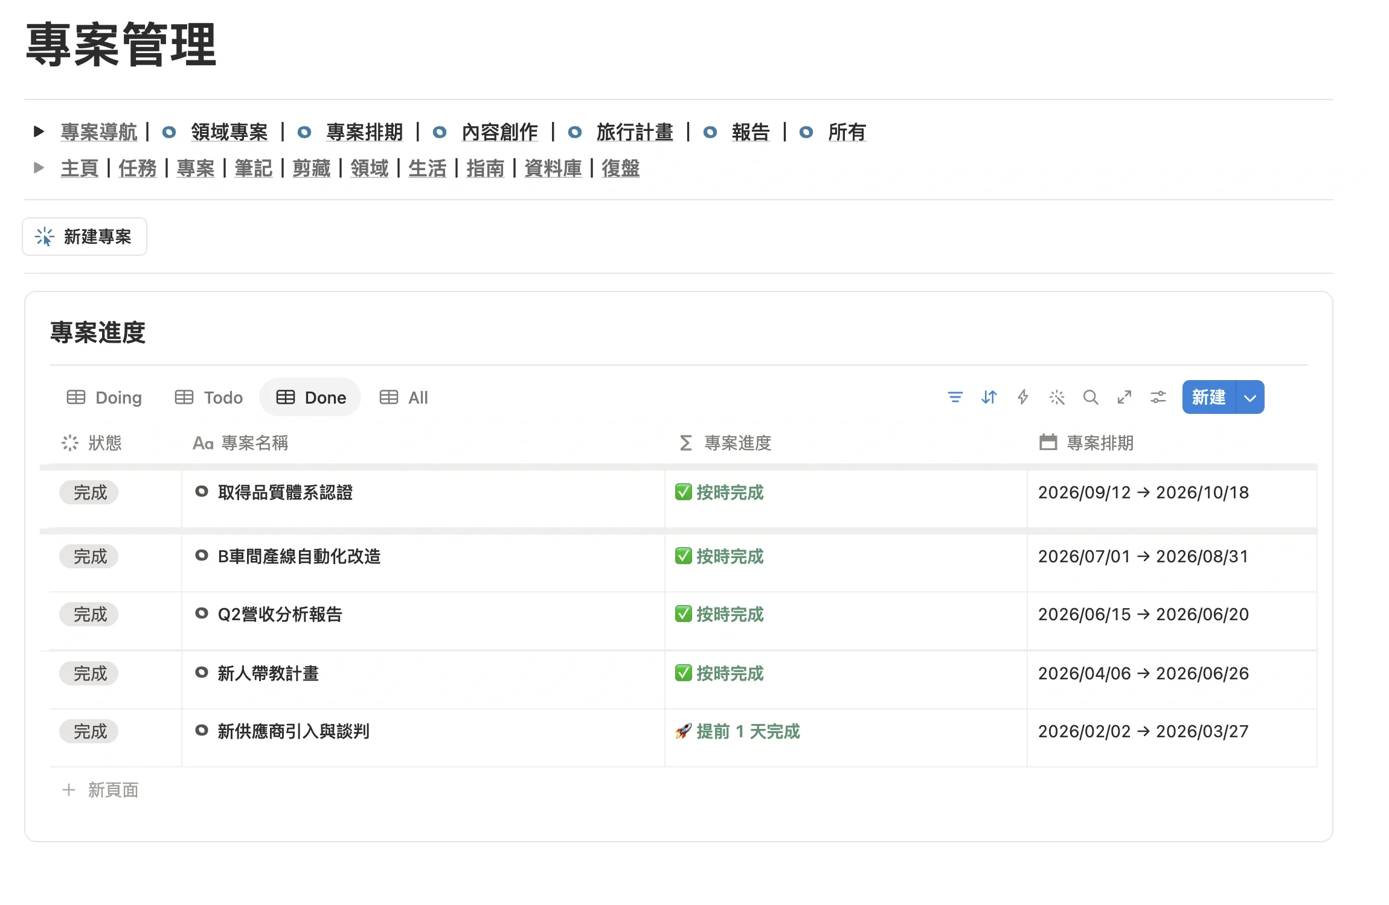Image resolution: width=1389 pixels, height=905 pixels.
Task: Open the 狀態 column header menu
Action: coord(92,443)
